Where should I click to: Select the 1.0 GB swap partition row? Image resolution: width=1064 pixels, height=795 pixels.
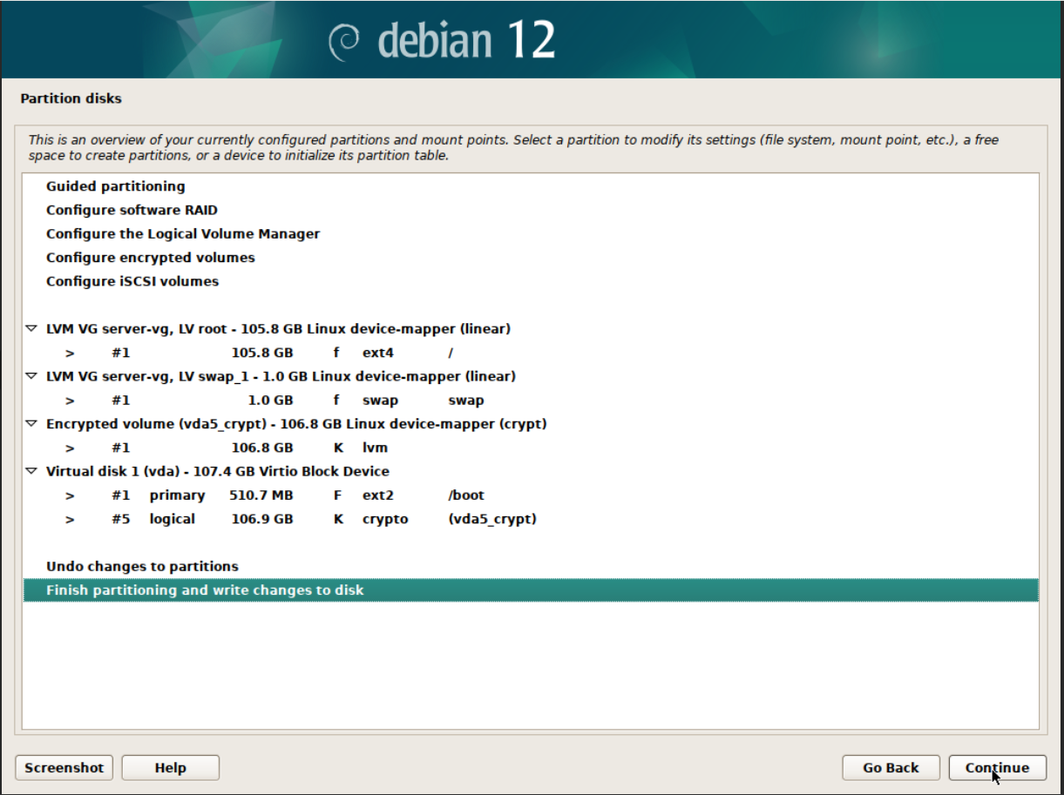click(x=531, y=401)
